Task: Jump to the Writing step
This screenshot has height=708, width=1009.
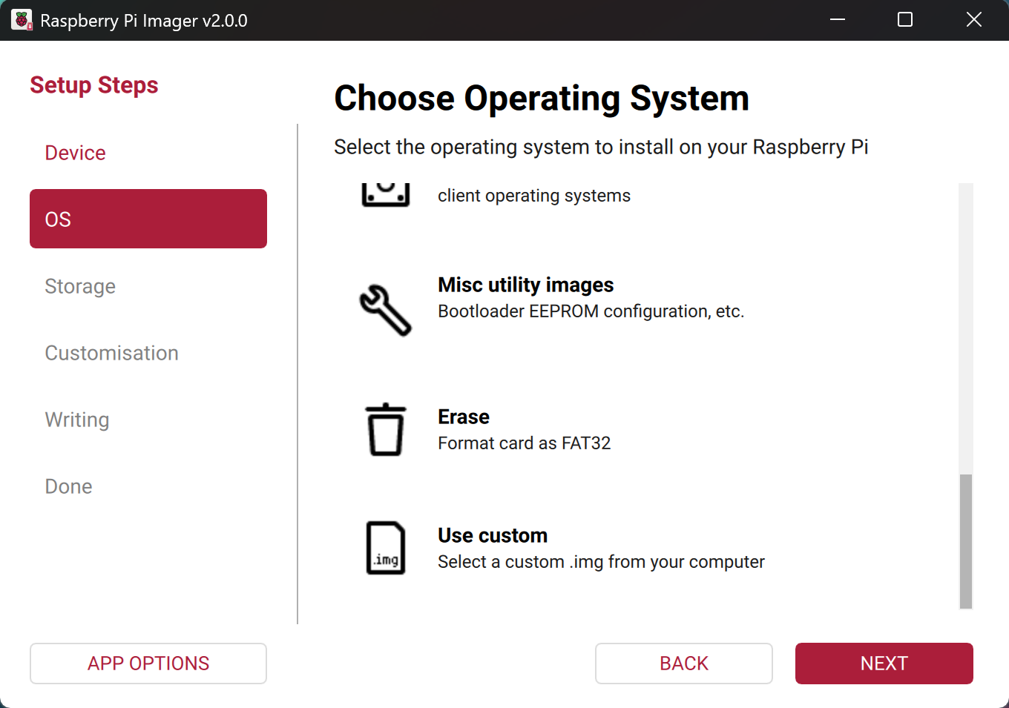Action: click(77, 420)
